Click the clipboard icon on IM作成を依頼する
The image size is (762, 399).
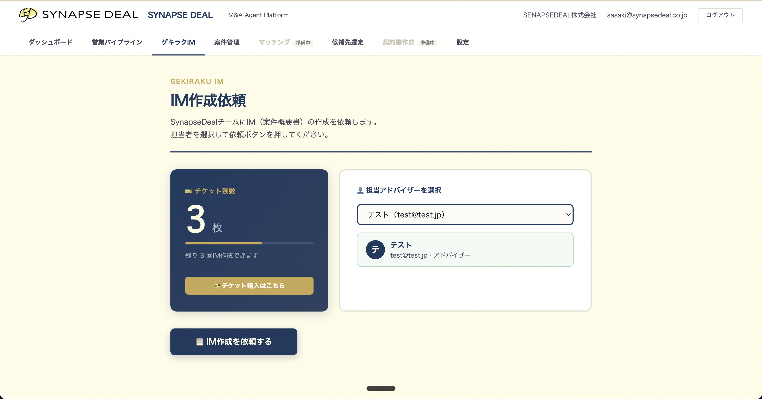pyautogui.click(x=200, y=342)
